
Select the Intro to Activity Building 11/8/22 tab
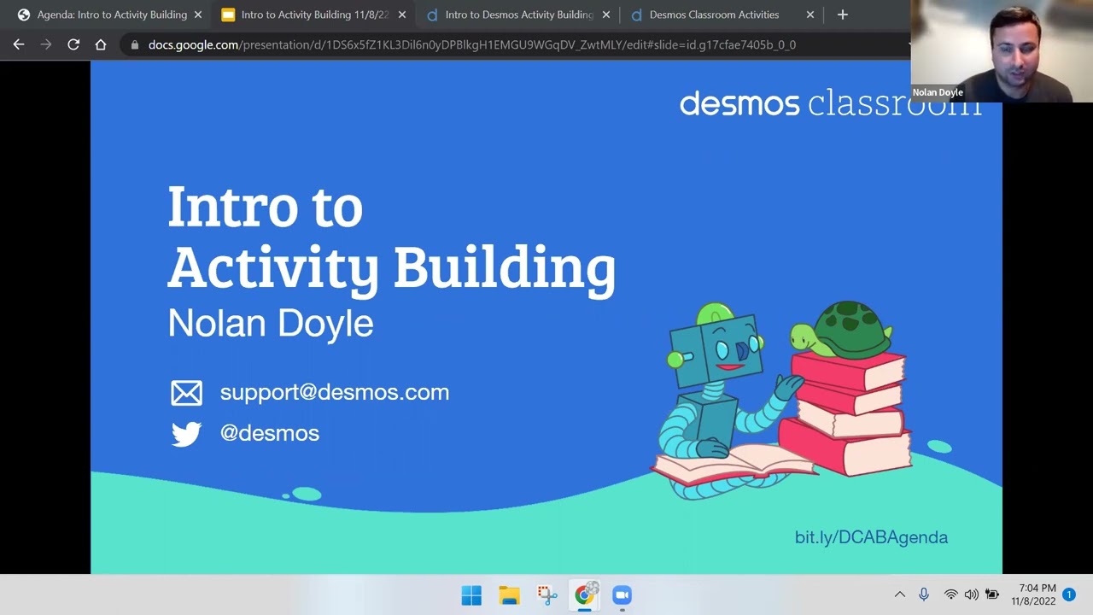314,15
